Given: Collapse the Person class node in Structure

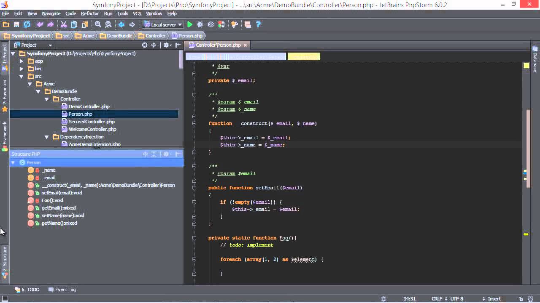Looking at the screenshot, I should point(13,162).
